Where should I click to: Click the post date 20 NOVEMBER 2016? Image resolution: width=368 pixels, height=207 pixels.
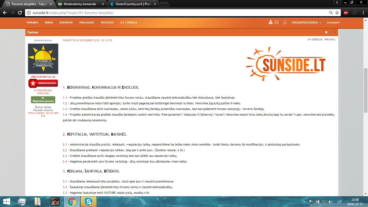point(88,40)
